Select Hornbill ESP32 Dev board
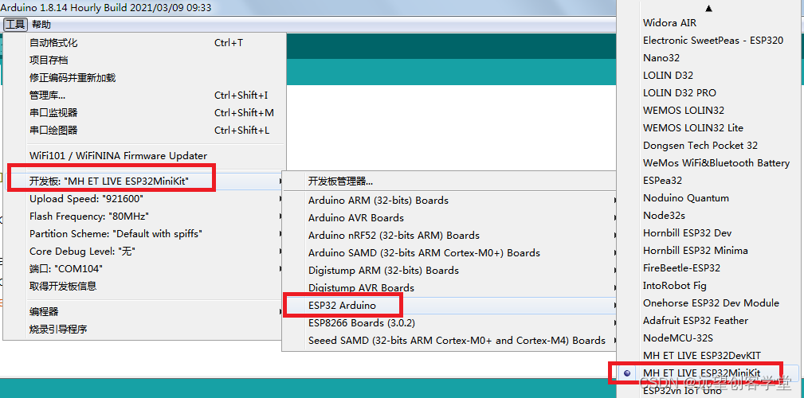Image resolution: width=804 pixels, height=398 pixels. point(709,232)
